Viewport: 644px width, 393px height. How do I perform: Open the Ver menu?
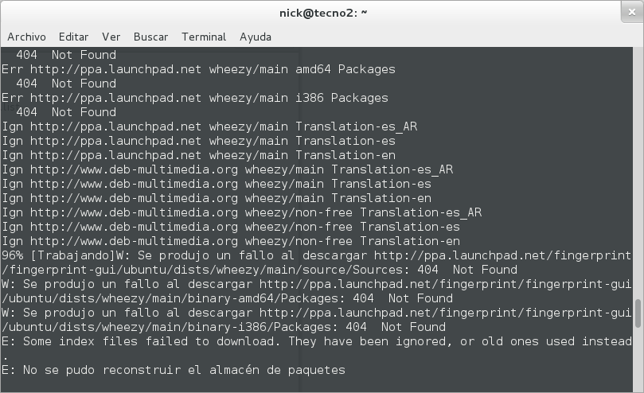(111, 37)
